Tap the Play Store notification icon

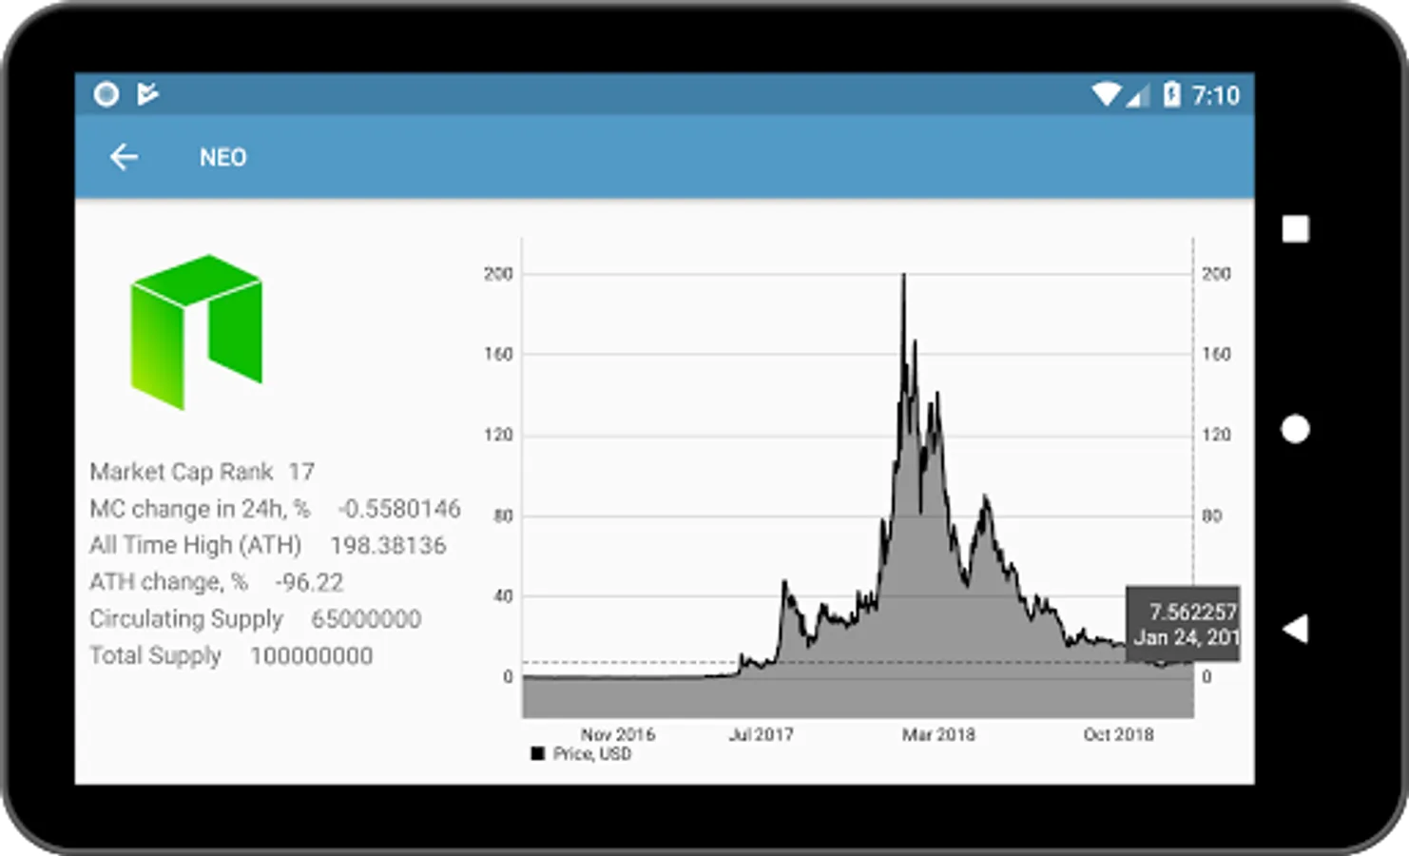[x=147, y=94]
